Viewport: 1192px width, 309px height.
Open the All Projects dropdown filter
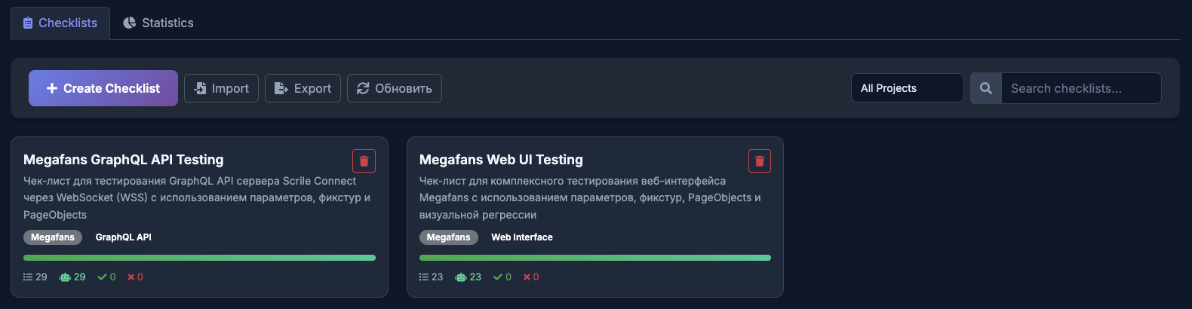click(907, 88)
